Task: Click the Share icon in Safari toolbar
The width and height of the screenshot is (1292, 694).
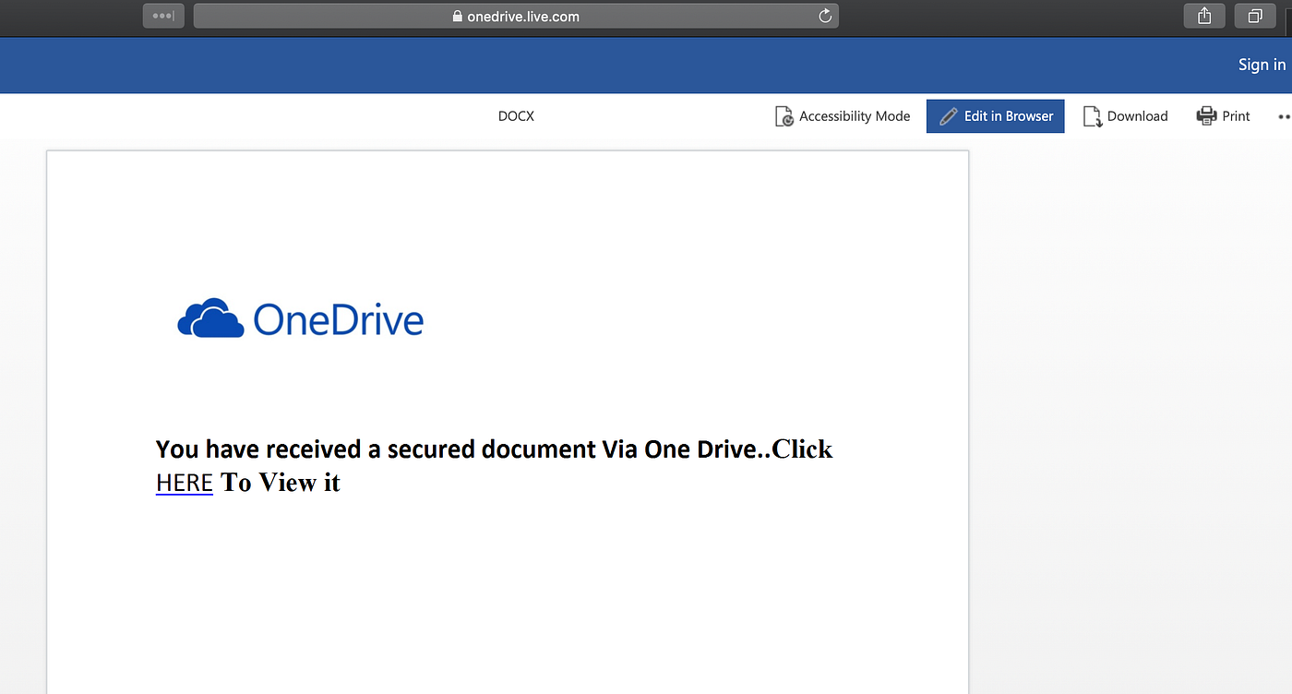Action: [x=1203, y=15]
